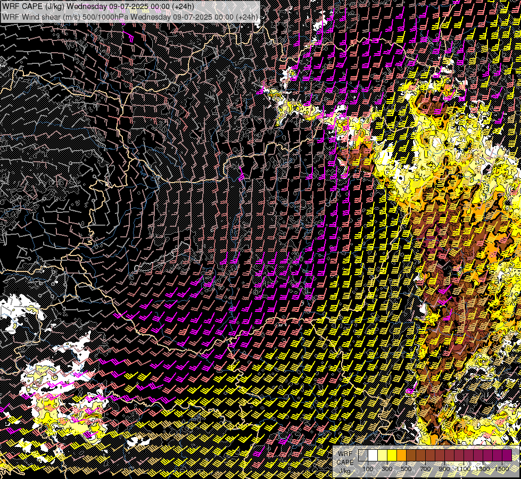The image size is (521, 479).
Task: Click the 1300 legend tick label
Action: click(x=483, y=469)
